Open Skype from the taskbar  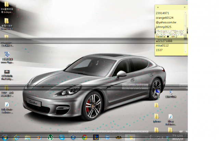coord(62,138)
